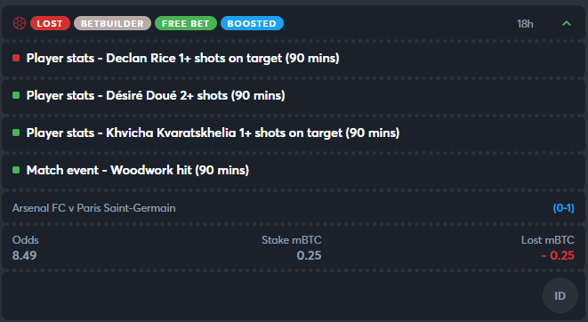
Task: Click the football sport icon
Action: (x=20, y=23)
